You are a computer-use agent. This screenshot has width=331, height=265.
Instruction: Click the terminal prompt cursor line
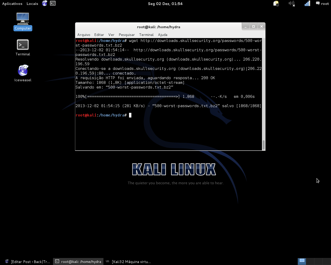pyautogui.click(x=103, y=115)
